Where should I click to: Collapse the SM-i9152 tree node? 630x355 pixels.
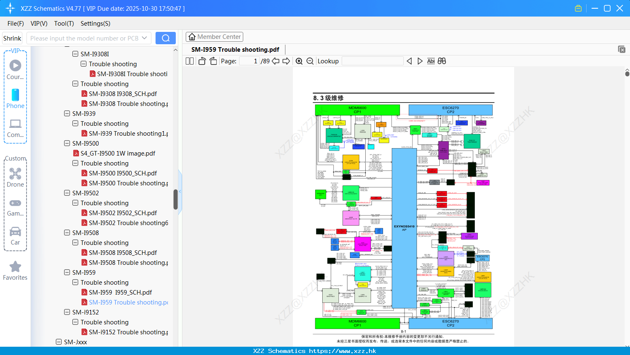coord(67,312)
